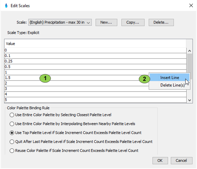Confirm changes with OK button
Image resolution: width=197 pixels, height=169 pixels.
tap(160, 160)
